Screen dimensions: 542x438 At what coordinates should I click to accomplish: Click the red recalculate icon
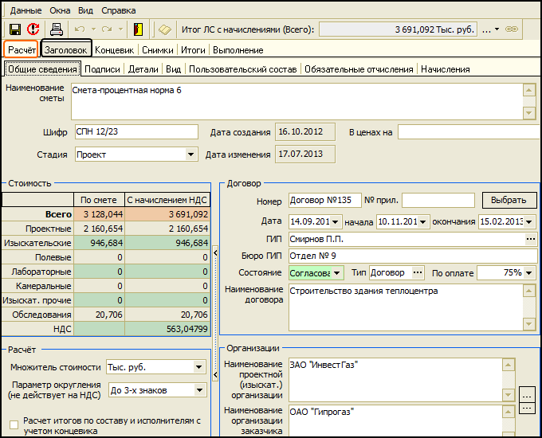(33, 29)
